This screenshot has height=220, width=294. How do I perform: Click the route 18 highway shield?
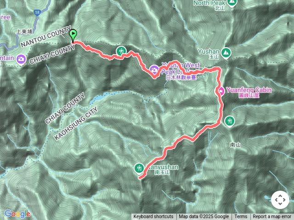37,12
